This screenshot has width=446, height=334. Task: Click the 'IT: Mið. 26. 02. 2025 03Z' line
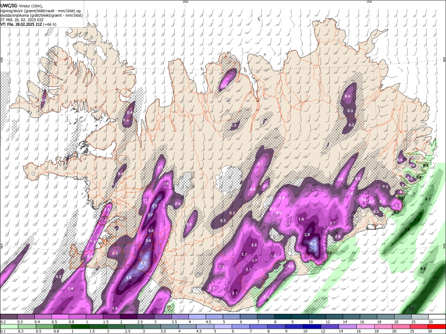coord(22,20)
